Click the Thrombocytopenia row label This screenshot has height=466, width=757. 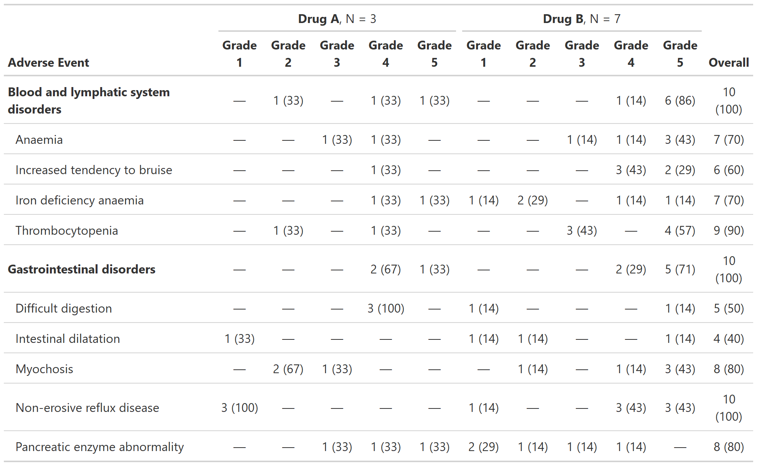[66, 231]
